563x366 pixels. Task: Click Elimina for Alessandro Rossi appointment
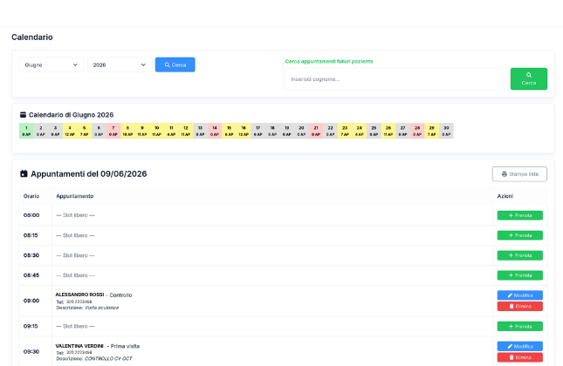point(520,306)
